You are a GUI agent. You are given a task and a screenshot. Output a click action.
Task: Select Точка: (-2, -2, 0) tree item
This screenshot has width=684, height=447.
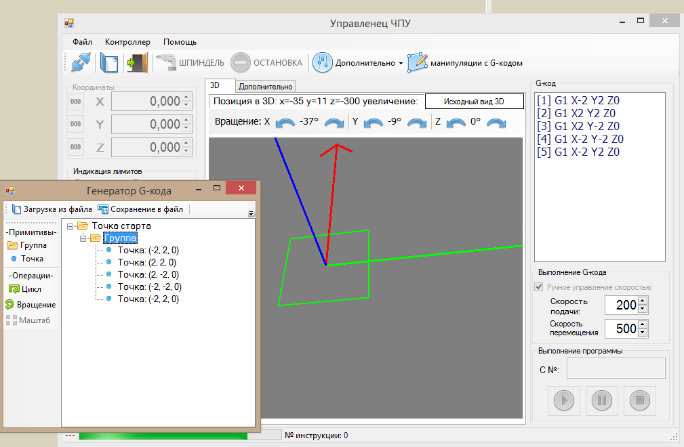(150, 286)
